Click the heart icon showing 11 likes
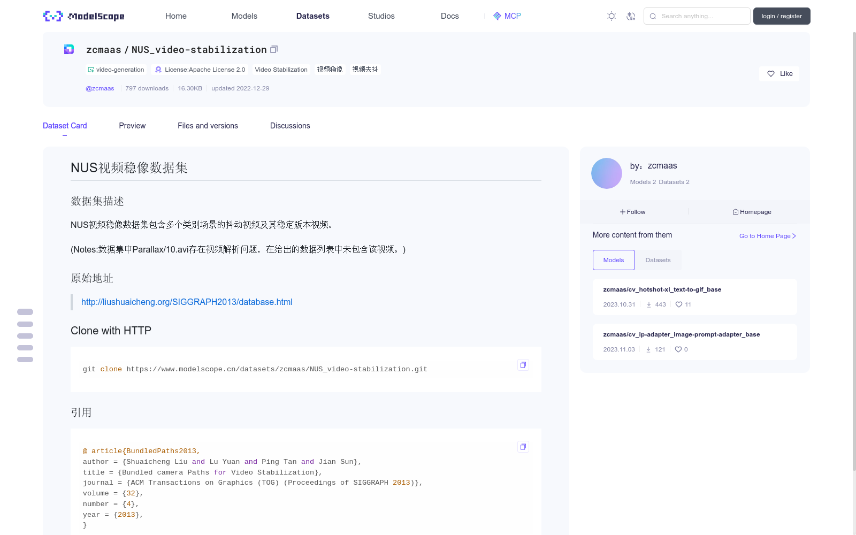The image size is (856, 535). point(679,304)
